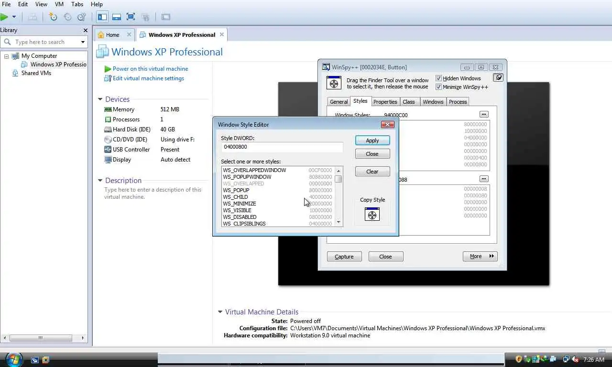Viewport: 612px width, 367px height.
Task: Click the ellipsis button beside Extended Styles
Action: pyautogui.click(x=484, y=179)
